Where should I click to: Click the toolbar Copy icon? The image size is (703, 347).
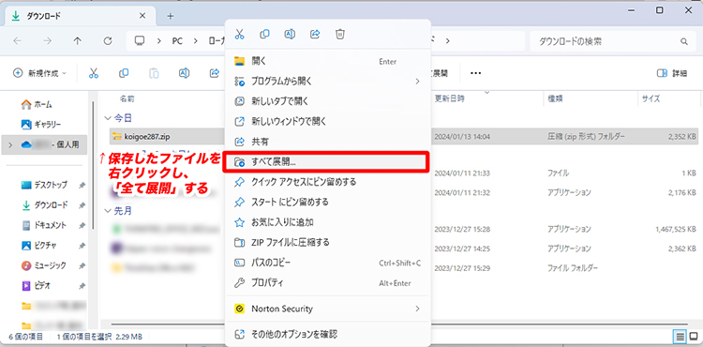click(x=124, y=73)
